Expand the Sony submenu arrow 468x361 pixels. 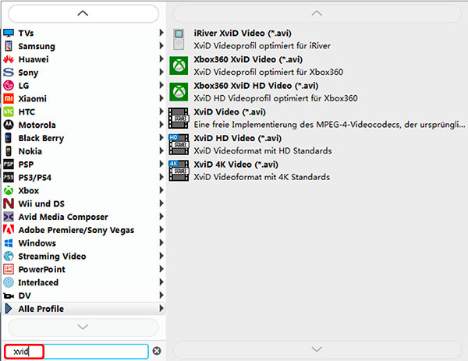161,72
